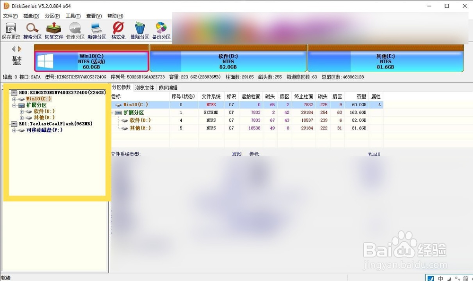Expand 其他(E:) node in disk tree

coord(22,118)
